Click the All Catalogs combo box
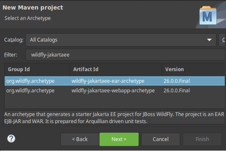Screen dimensions: 226x151 pos(121,40)
